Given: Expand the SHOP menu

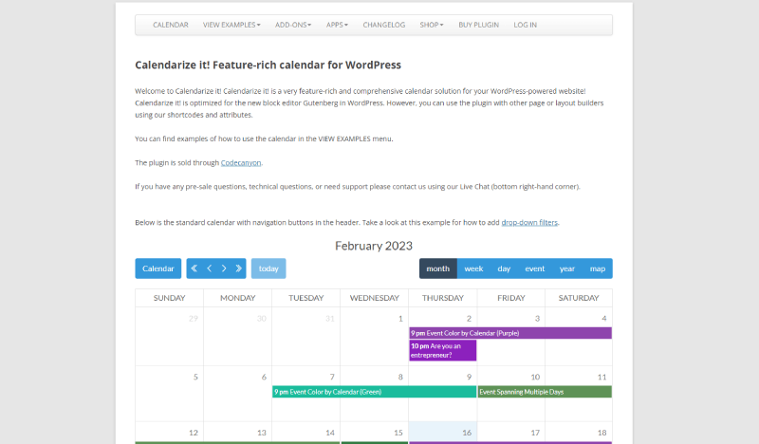Looking at the screenshot, I should click(x=432, y=25).
